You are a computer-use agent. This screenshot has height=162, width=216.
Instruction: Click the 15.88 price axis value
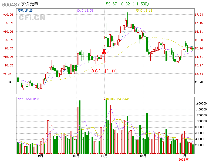199,40
